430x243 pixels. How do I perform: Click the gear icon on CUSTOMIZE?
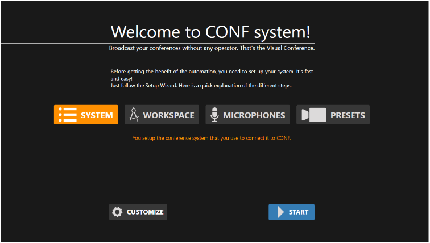coord(117,212)
